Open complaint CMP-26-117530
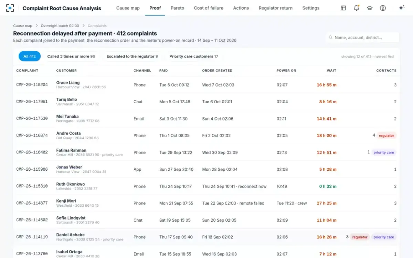 coord(32,119)
